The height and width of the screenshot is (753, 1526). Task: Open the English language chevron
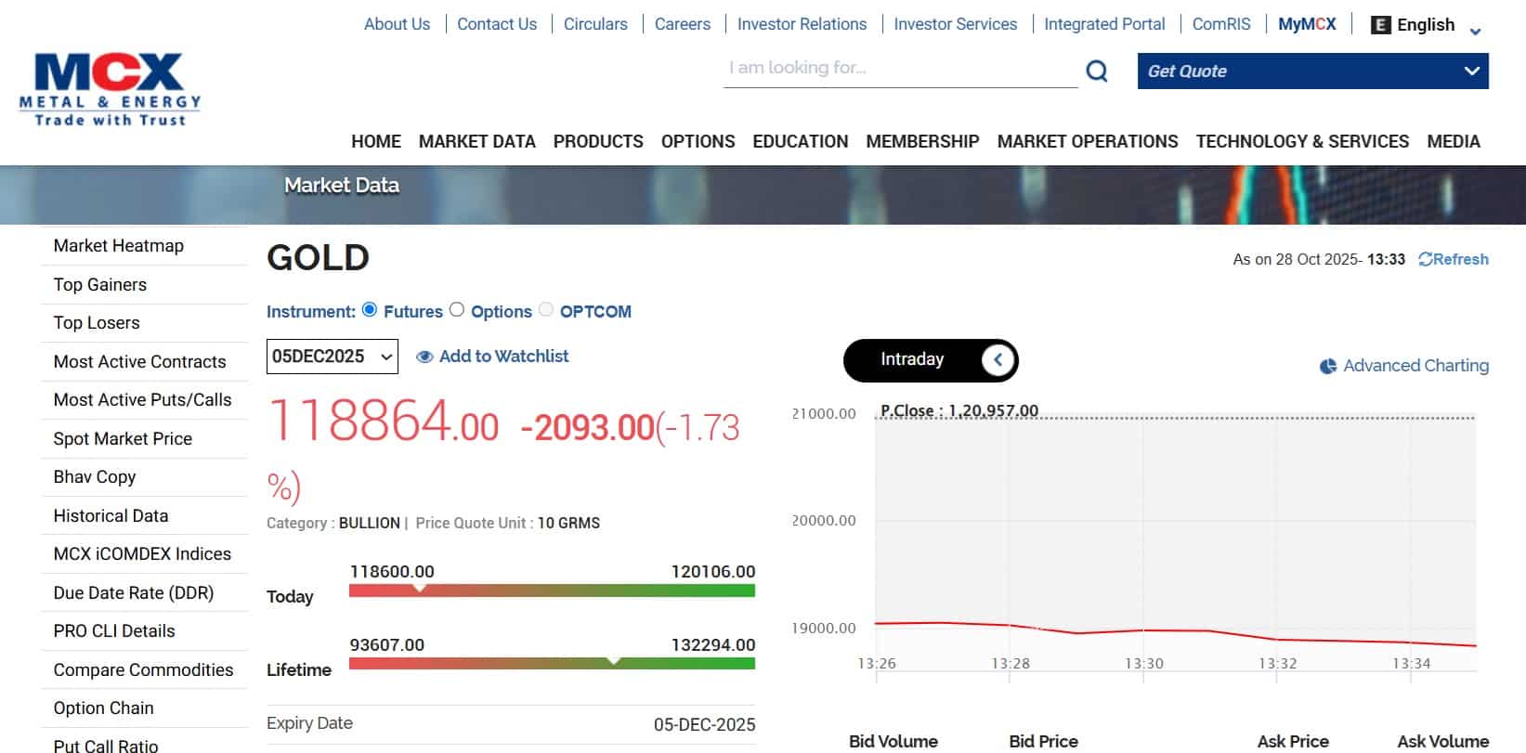coord(1475,32)
